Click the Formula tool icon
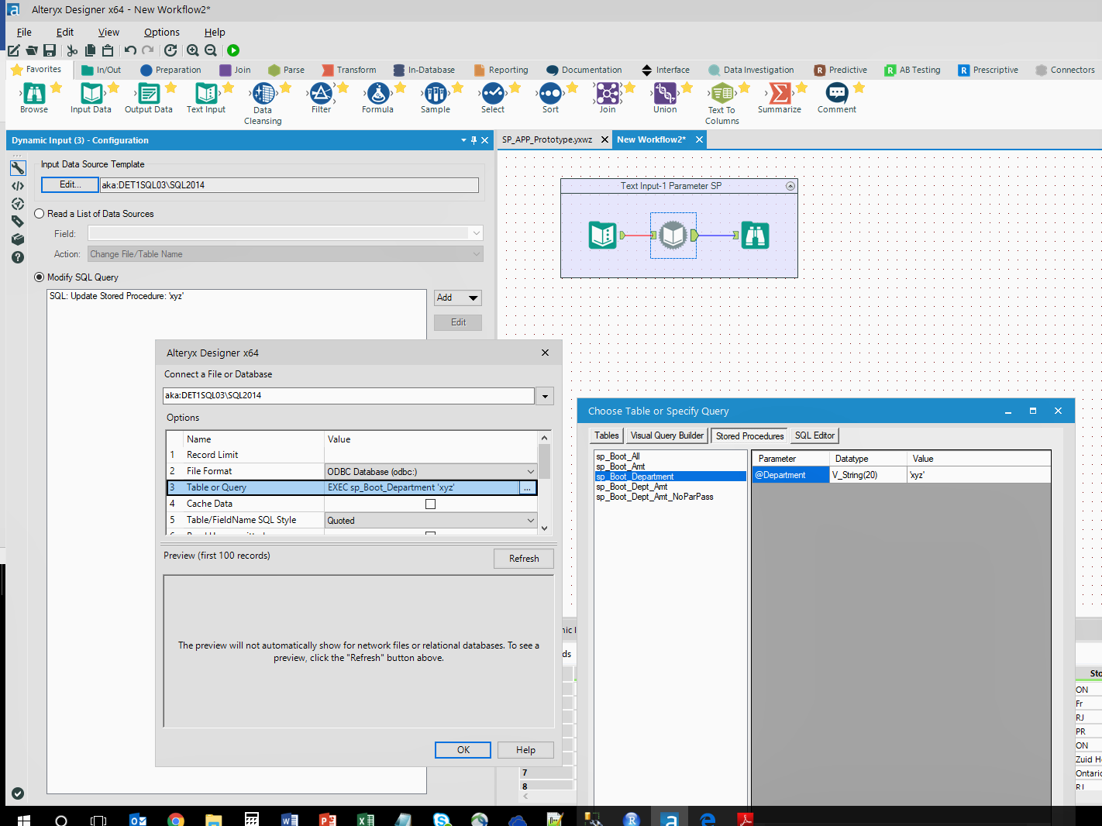 [378, 95]
